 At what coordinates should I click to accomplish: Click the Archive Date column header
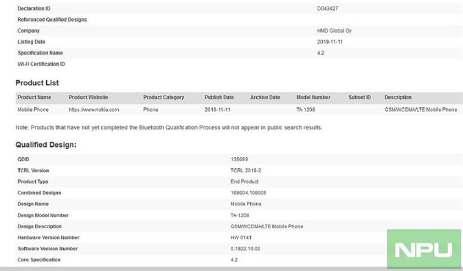(265, 97)
